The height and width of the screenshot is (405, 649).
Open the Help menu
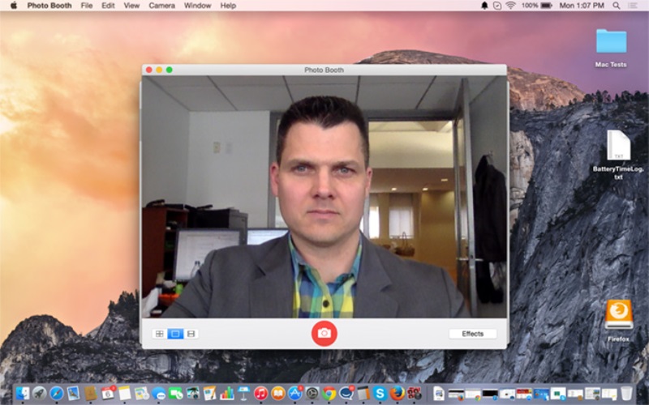point(228,6)
